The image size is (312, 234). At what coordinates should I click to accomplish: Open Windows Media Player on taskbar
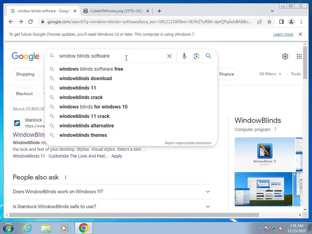point(64,228)
